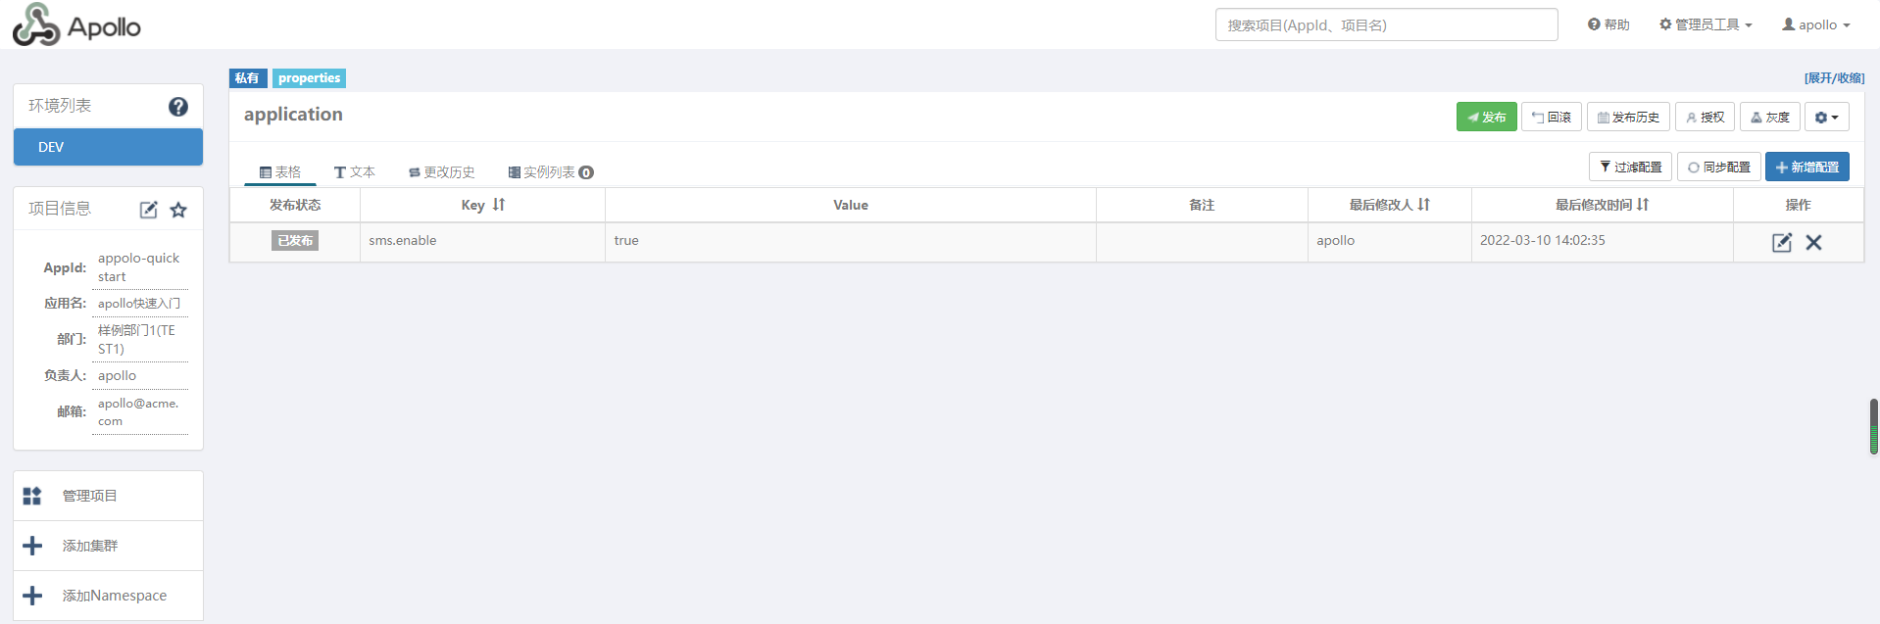Screen dimensions: 1880x624
Task: Click the edit icon for sms.enable row
Action: [x=1782, y=242]
